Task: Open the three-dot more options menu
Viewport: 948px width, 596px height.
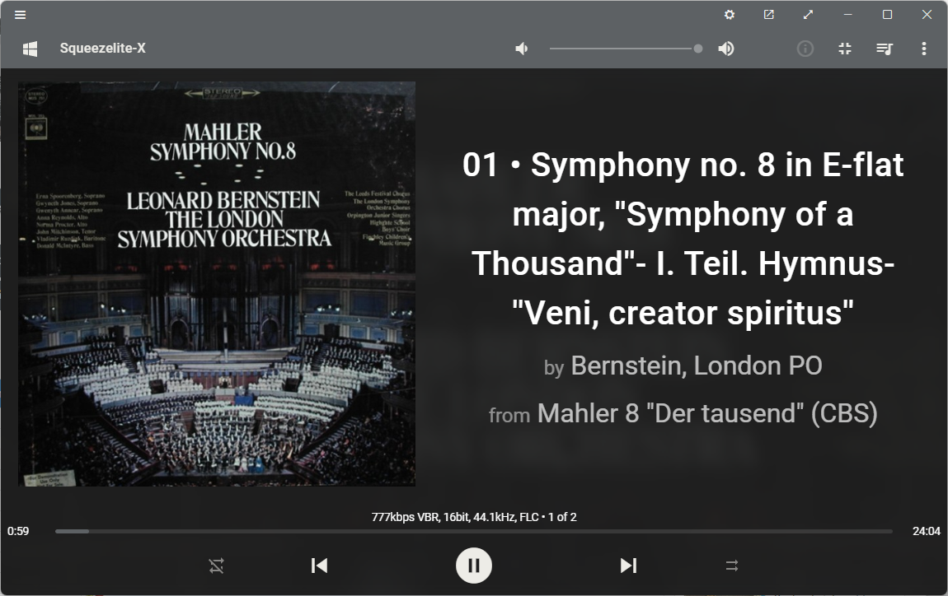Action: 923,49
